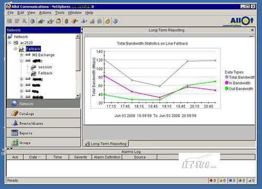Open the dropdown arrow beside the catalog icon
The width and height of the screenshot is (262, 189).
77,21
